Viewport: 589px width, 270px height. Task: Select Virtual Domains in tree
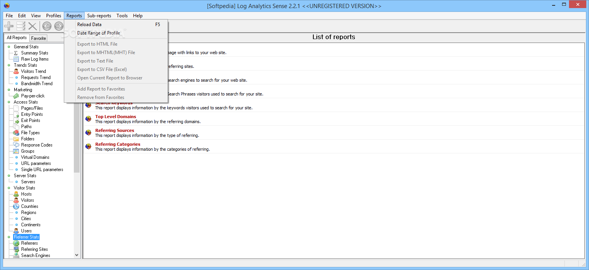click(35, 157)
